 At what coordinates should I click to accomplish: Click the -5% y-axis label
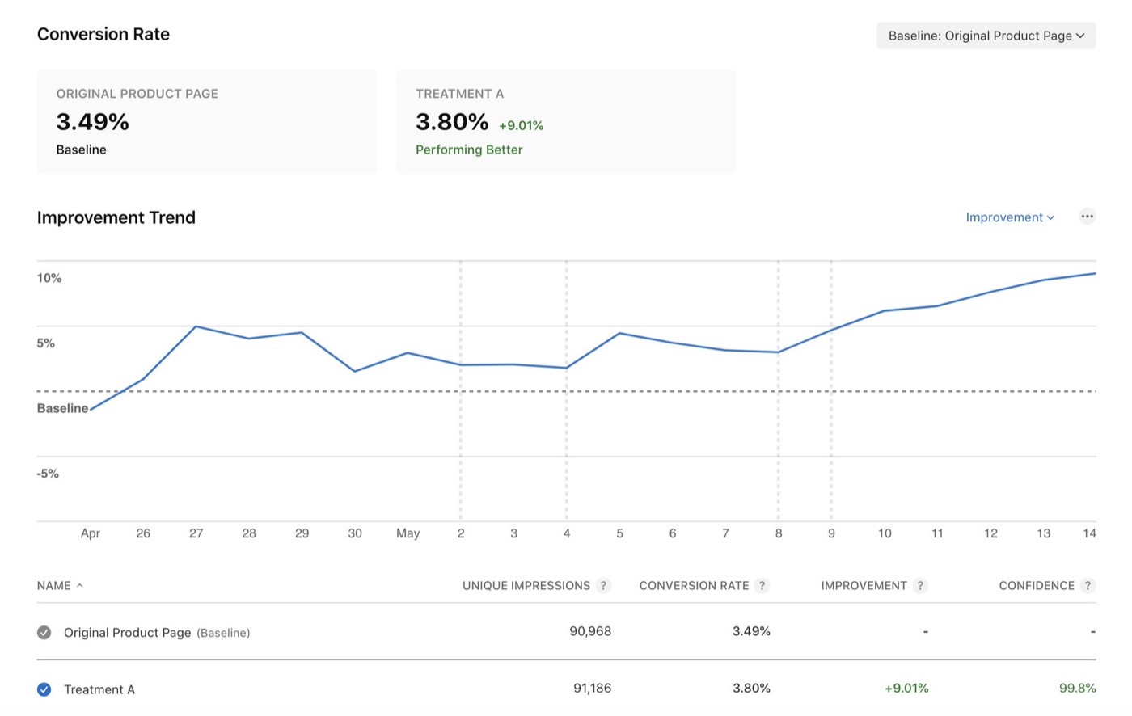48,474
